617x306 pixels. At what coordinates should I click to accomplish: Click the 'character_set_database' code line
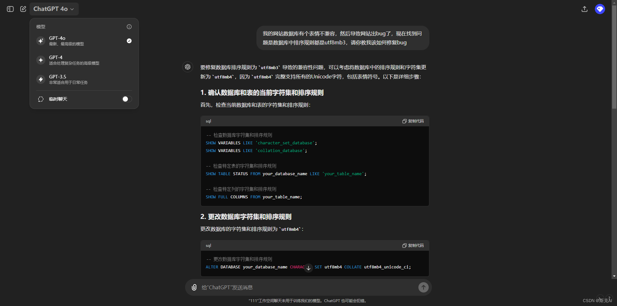(261, 143)
